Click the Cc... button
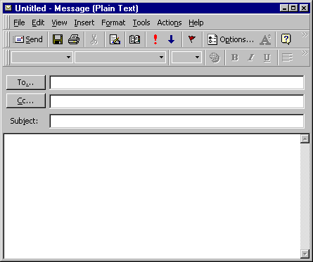313x262 pixels. coord(26,100)
